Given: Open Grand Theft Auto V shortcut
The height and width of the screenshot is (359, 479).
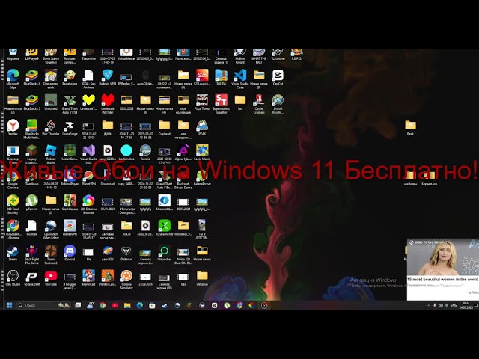Looking at the screenshot, I should click(x=70, y=104).
